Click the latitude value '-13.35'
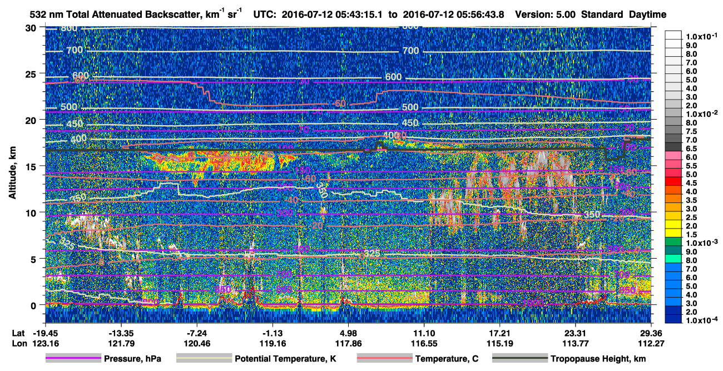Image resolution: width=723 pixels, height=371 pixels. pos(121,333)
